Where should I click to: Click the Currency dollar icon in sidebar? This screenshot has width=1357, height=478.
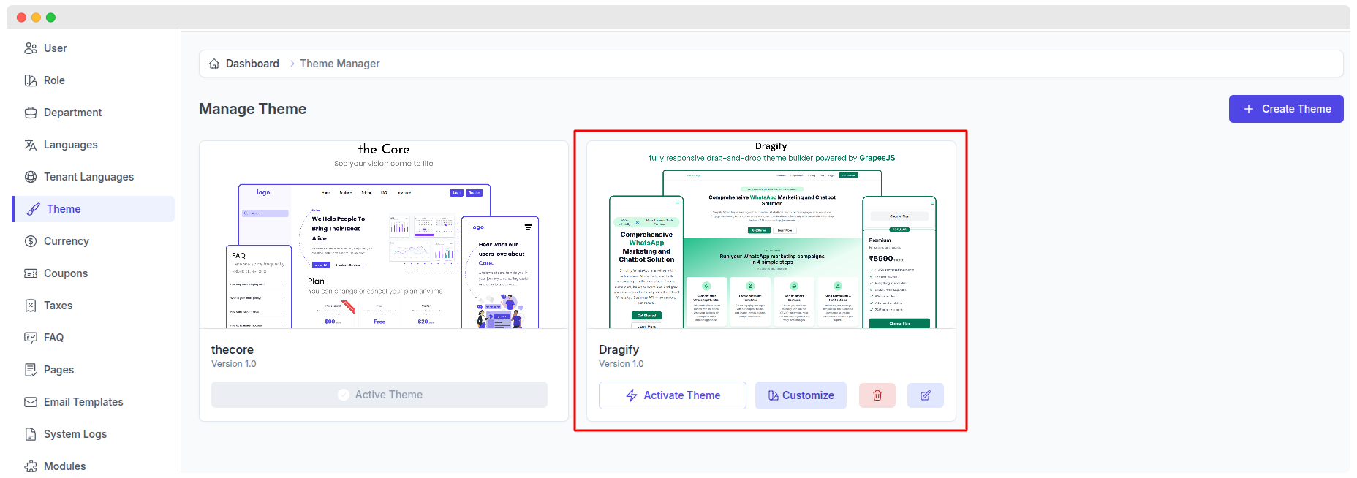(x=31, y=241)
